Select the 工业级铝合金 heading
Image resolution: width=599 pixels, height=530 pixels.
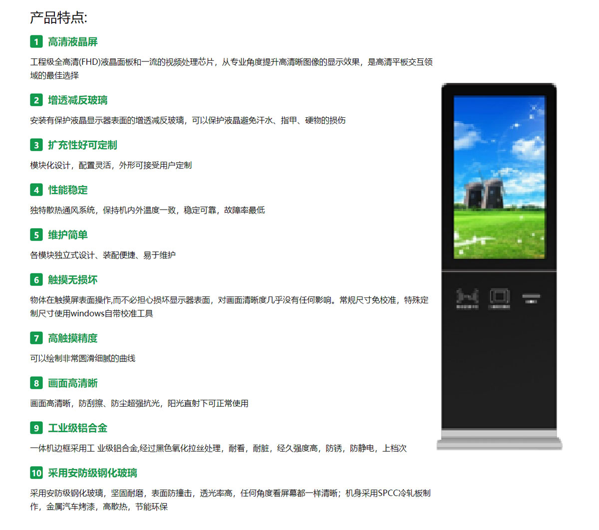(78, 428)
